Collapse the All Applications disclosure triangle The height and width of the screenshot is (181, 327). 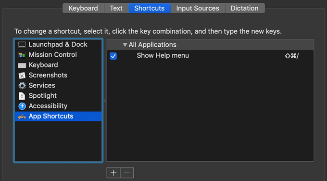click(x=125, y=45)
